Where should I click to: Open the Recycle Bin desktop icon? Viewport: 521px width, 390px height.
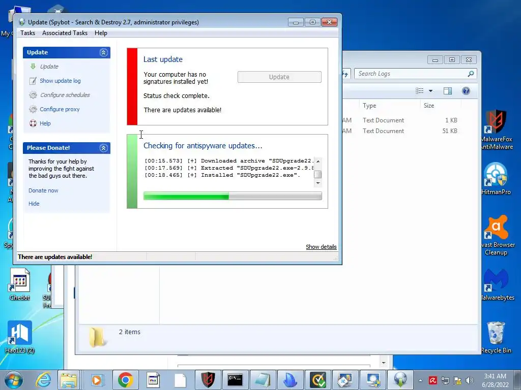(x=496, y=337)
